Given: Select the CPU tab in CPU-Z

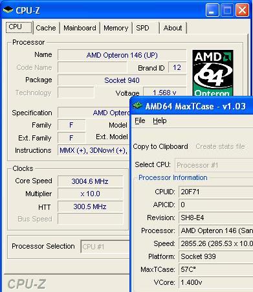Looking at the screenshot, I should point(19,27).
